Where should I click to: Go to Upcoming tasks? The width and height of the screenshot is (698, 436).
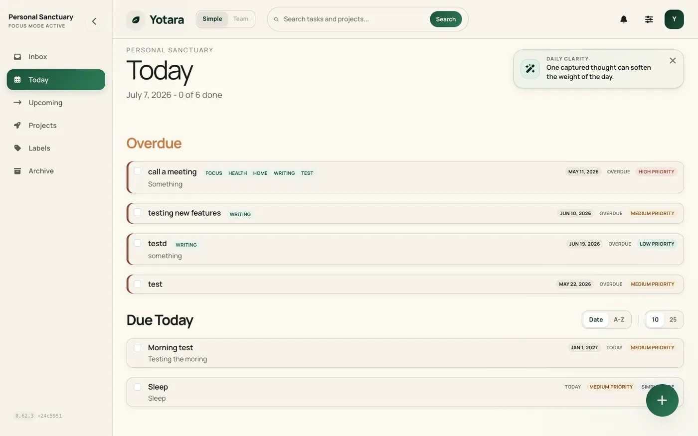pyautogui.click(x=56, y=103)
